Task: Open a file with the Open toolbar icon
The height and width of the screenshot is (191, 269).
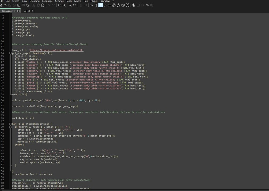Action: tap(5, 5)
